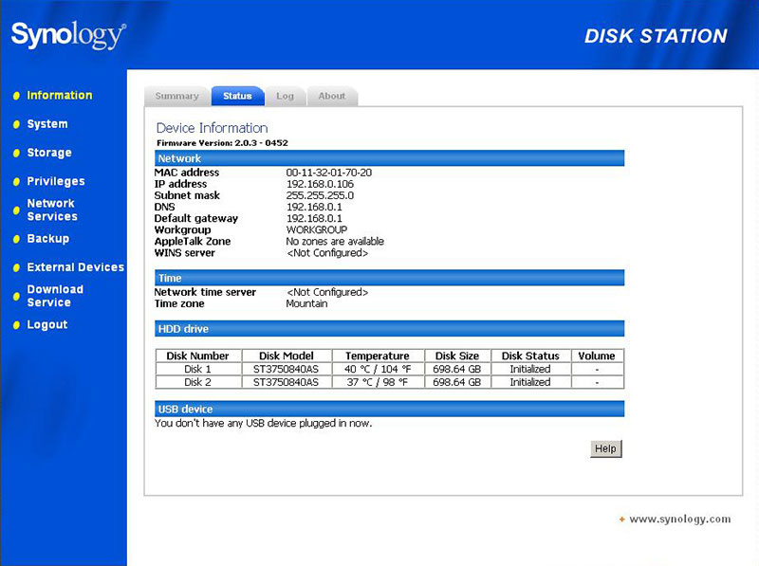
Task: Click the Time section header bar
Action: (x=390, y=278)
